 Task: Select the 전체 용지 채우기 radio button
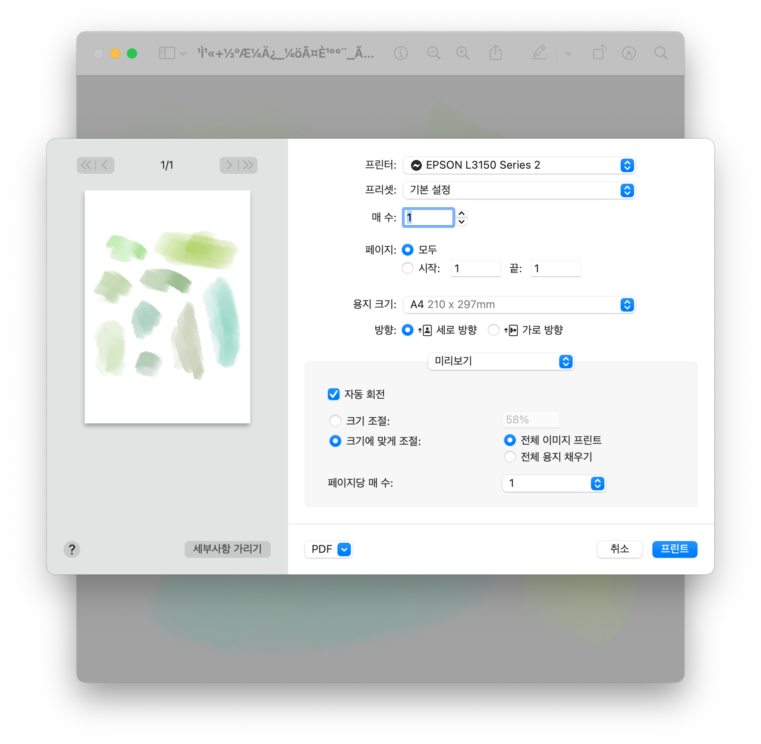tap(510, 457)
